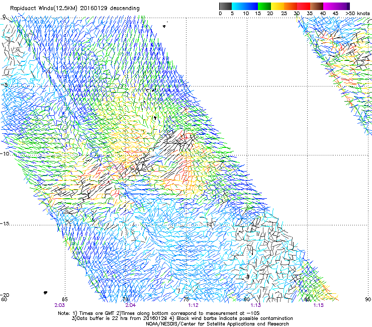372x327 pixels.
Task: Click the "60" longitude axis label
Action: [4, 299]
